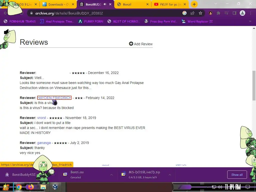Screen dimensions: 256x192
Task: Show hidden system tray icons
Action: 208,187
